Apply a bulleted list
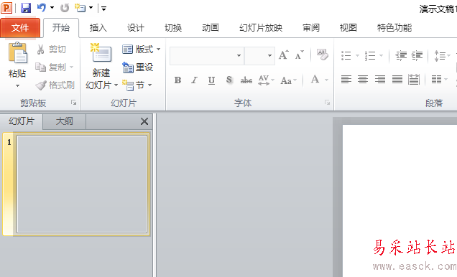 (346, 55)
